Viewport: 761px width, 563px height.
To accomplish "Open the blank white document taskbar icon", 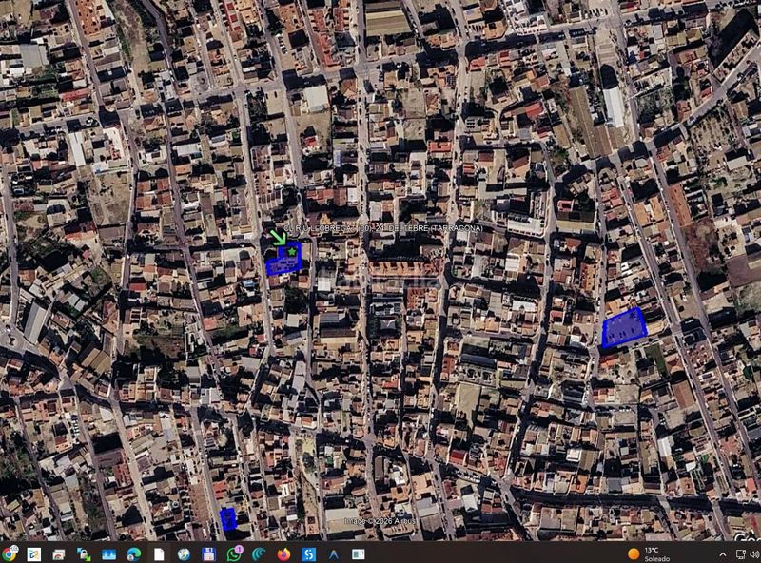I will coord(159,553).
